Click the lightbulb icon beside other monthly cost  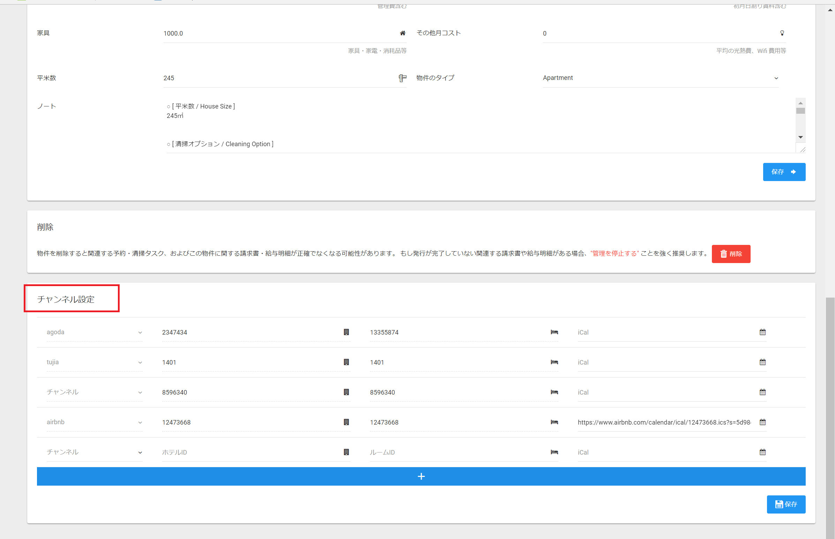(782, 33)
